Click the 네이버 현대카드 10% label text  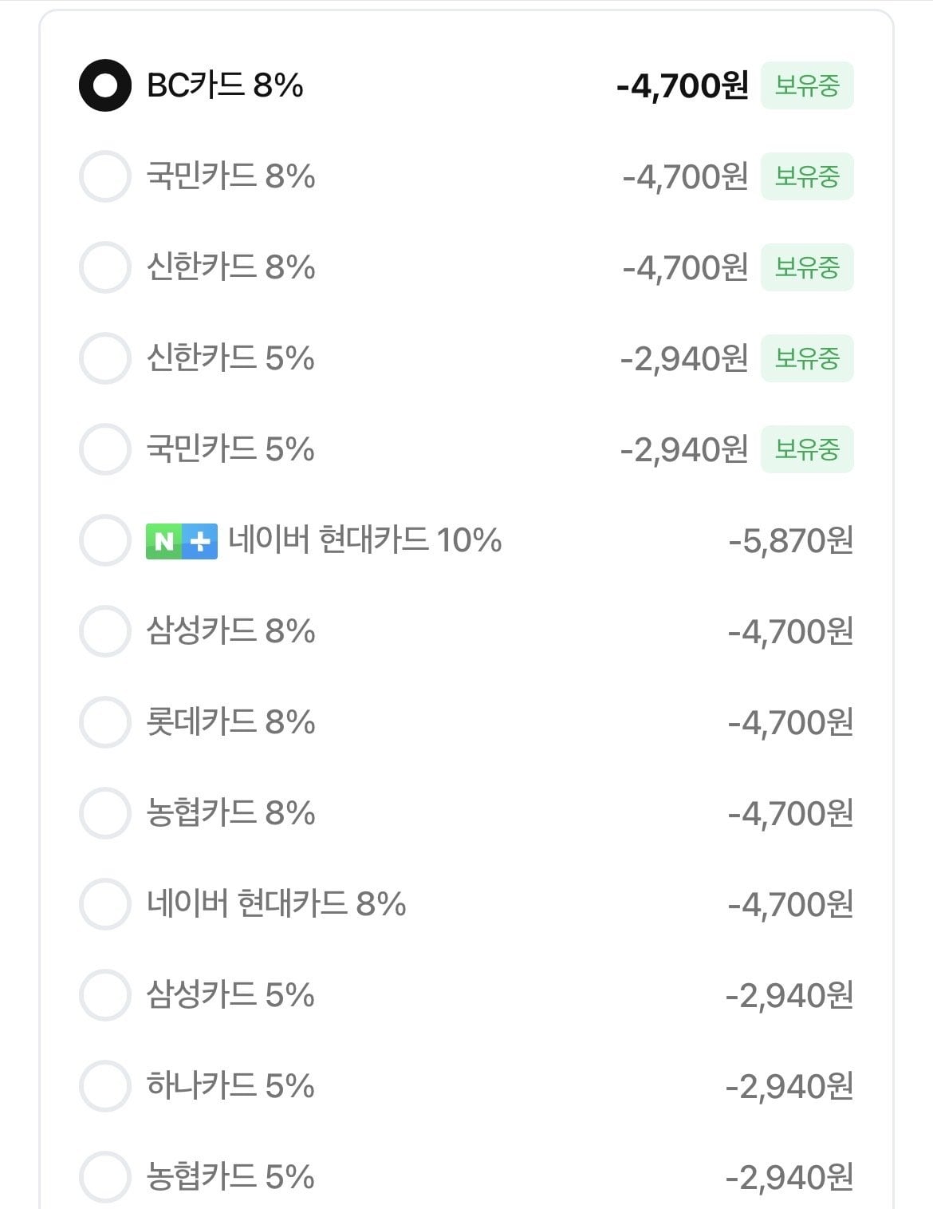point(365,540)
